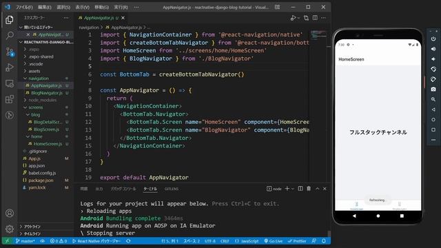Tap Android home navigation button

(378, 216)
